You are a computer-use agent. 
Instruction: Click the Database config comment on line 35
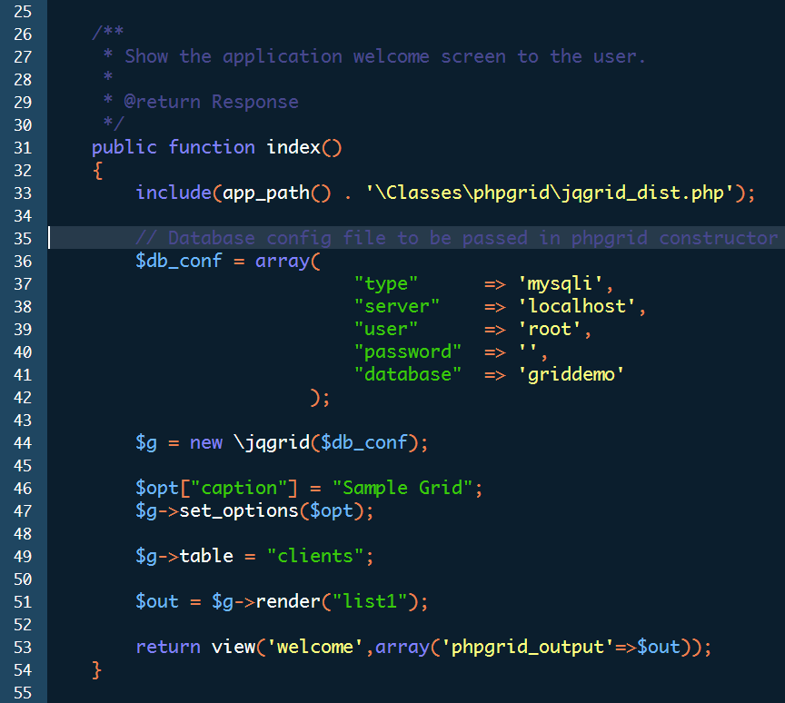[x=456, y=238]
